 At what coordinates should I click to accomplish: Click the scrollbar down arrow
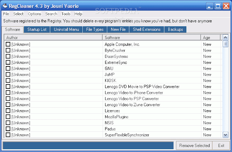(225, 135)
